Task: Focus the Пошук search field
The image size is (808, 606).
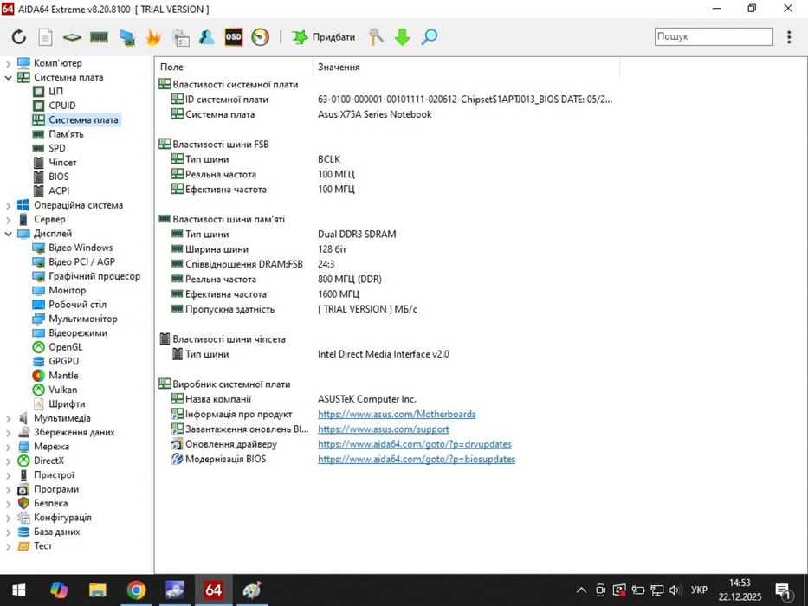Action: pyautogui.click(x=714, y=36)
